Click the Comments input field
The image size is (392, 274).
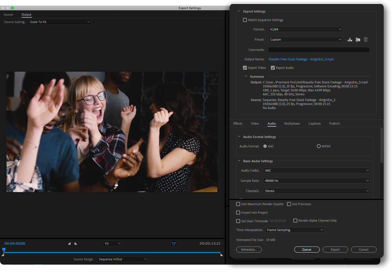click(x=319, y=50)
